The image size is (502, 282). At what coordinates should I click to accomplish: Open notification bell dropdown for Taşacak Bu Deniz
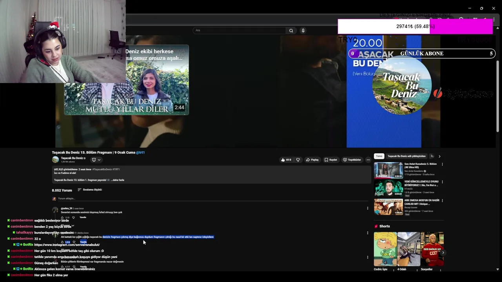[96, 160]
